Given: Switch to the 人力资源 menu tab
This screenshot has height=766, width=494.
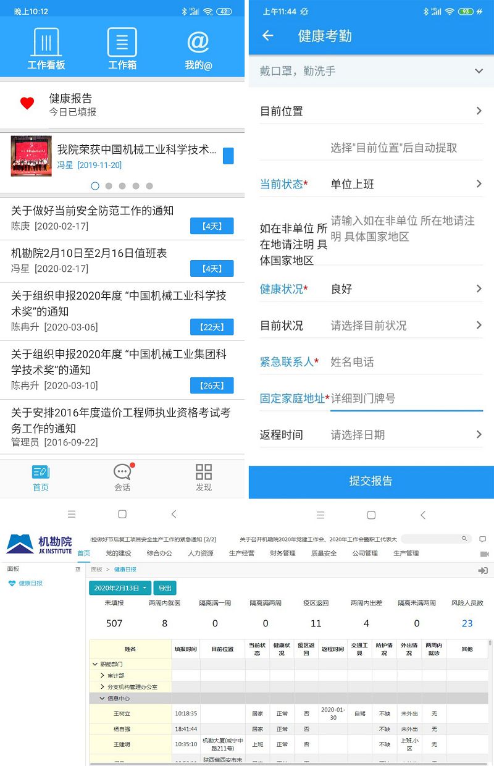Looking at the screenshot, I should [x=201, y=553].
